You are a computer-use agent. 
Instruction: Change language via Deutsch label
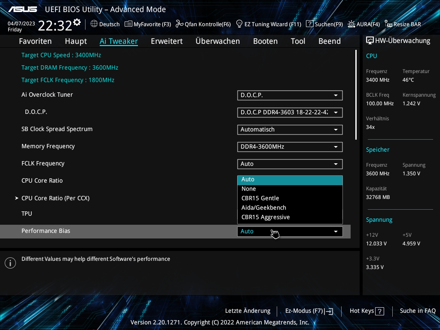coord(110,24)
